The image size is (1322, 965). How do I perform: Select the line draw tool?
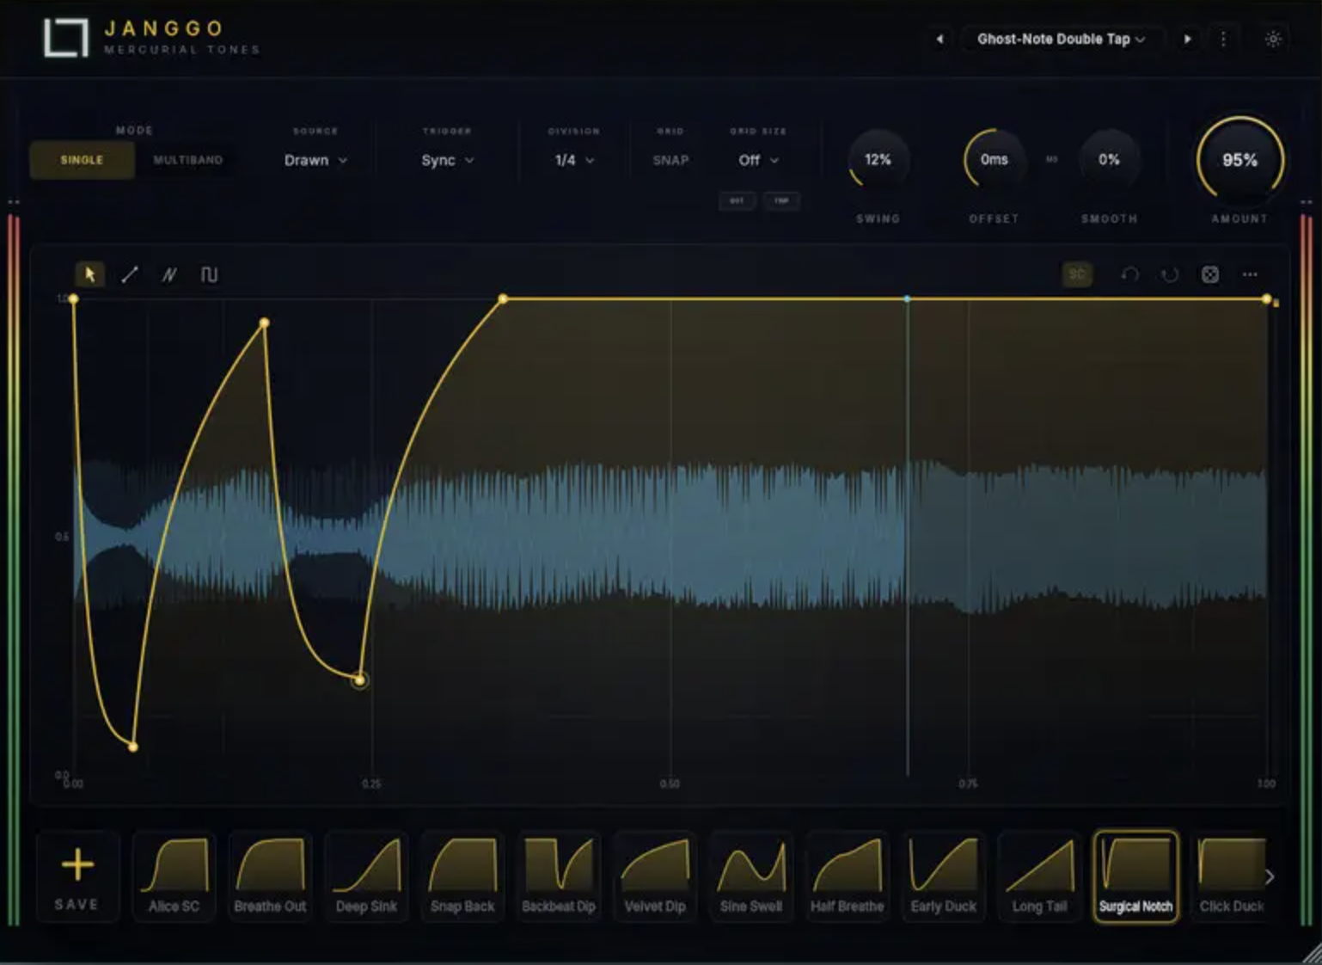[x=130, y=274]
